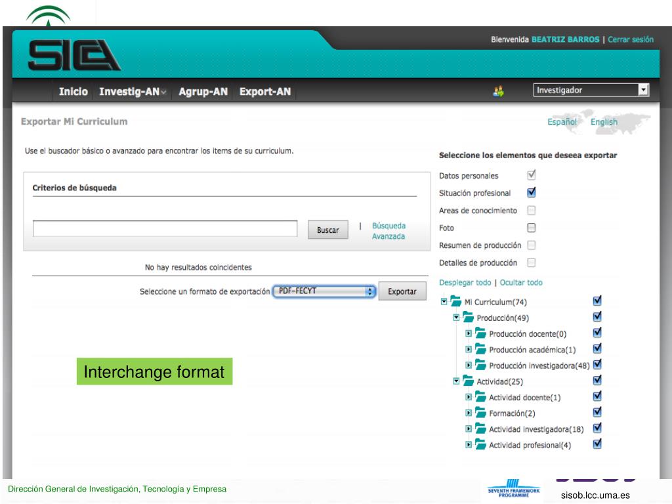Uncheck Actividad profesional(4) checkbox
The image size is (672, 504).
point(597,444)
